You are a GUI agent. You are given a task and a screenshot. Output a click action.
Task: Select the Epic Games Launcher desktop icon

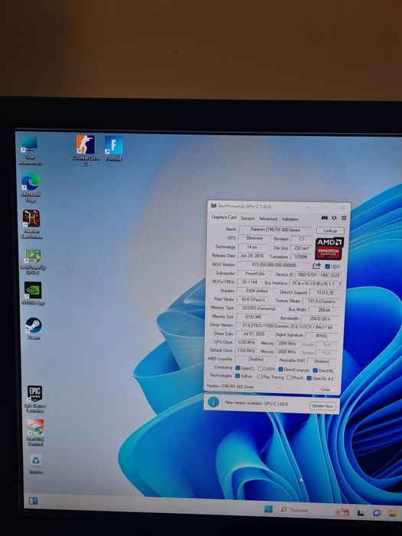pos(35,399)
